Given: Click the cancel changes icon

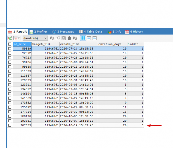Looking at the screenshot, I should tap(75, 38).
